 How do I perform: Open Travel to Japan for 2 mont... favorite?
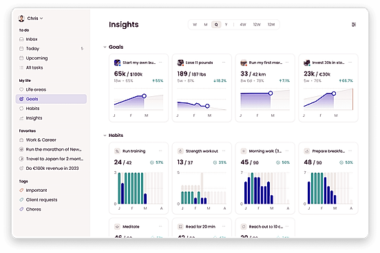point(51,159)
